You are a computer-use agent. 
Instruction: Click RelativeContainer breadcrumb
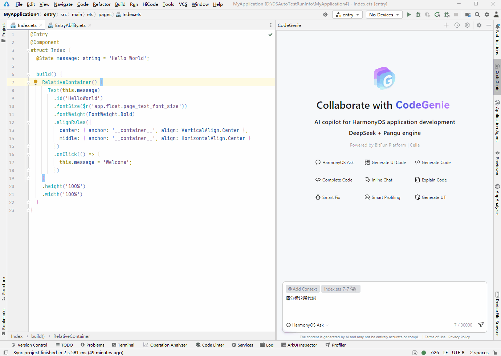72,336
